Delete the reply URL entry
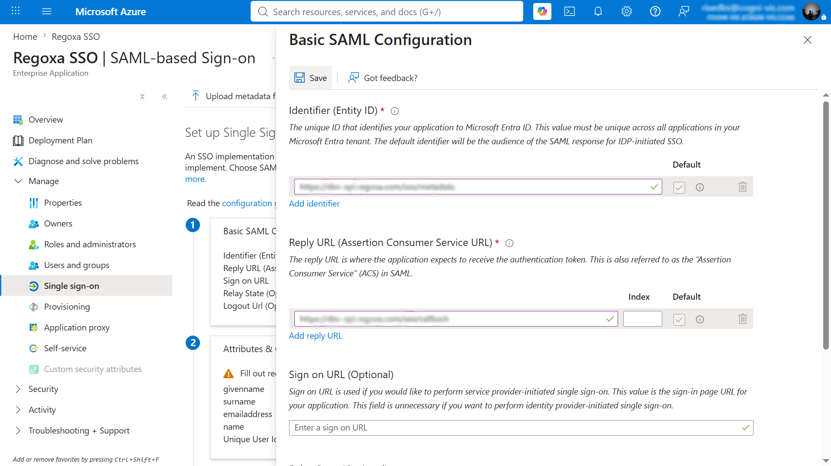 pos(743,319)
